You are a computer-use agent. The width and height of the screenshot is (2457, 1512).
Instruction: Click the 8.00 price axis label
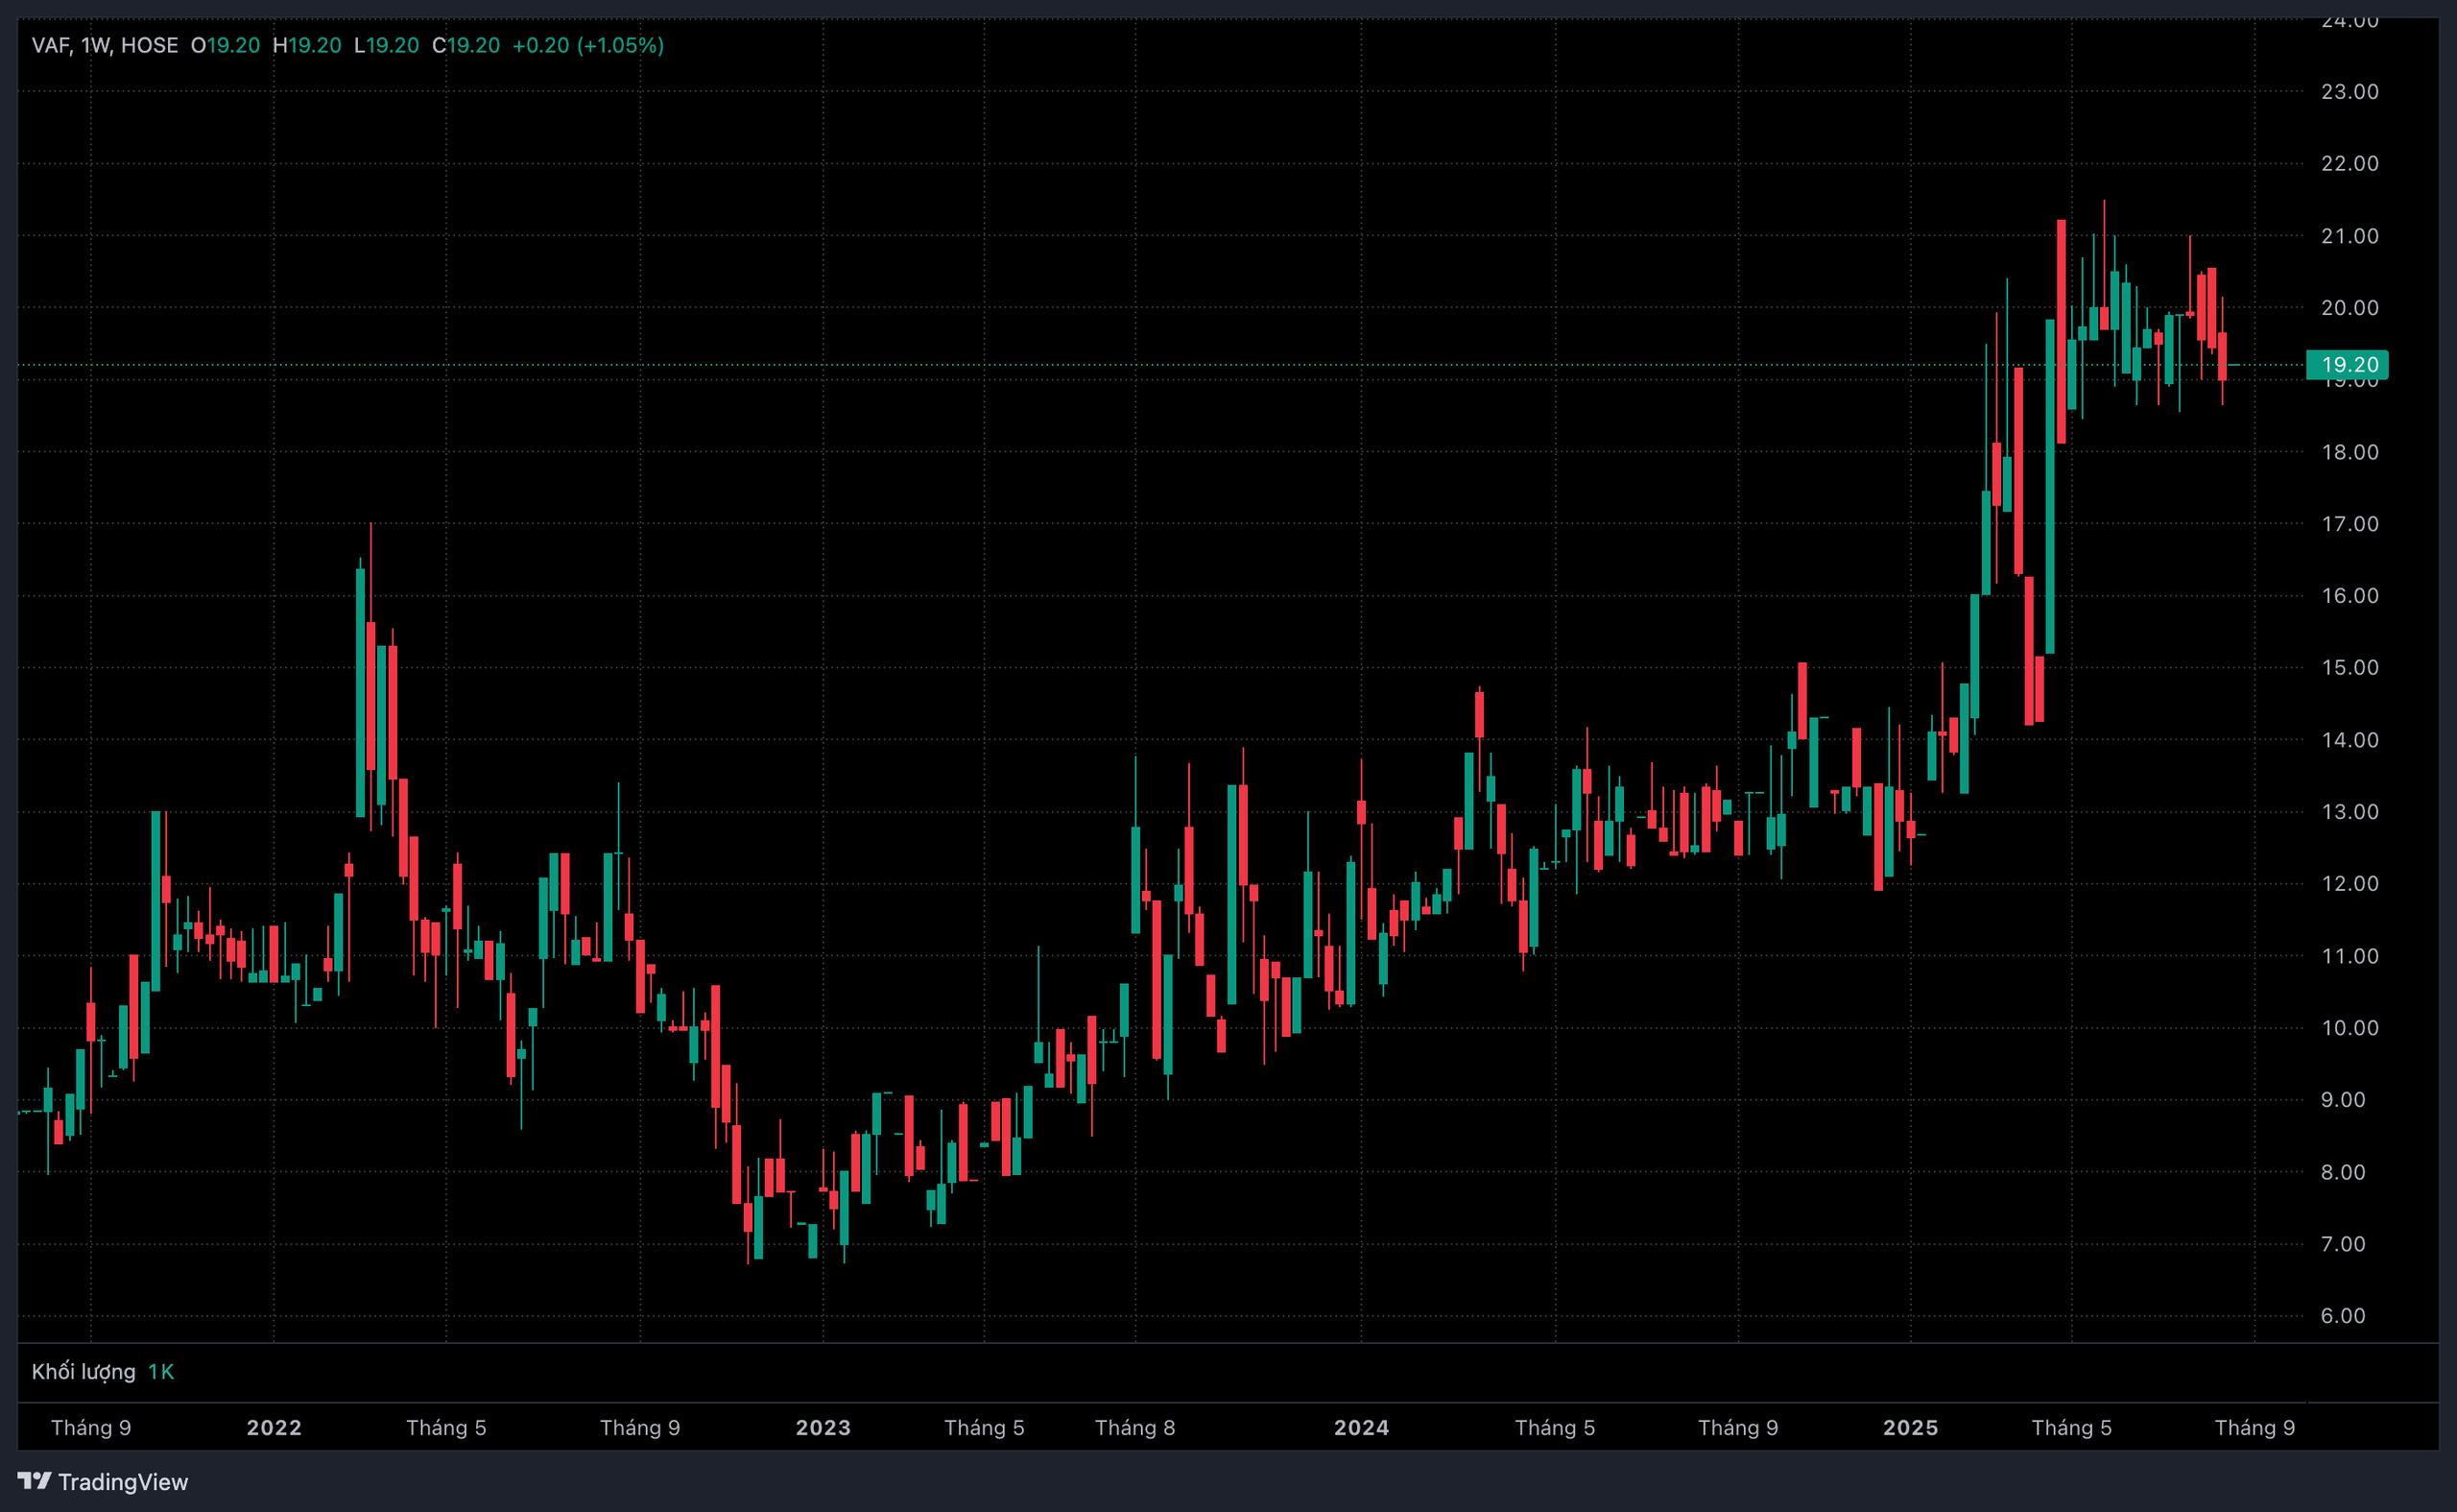2342,1172
